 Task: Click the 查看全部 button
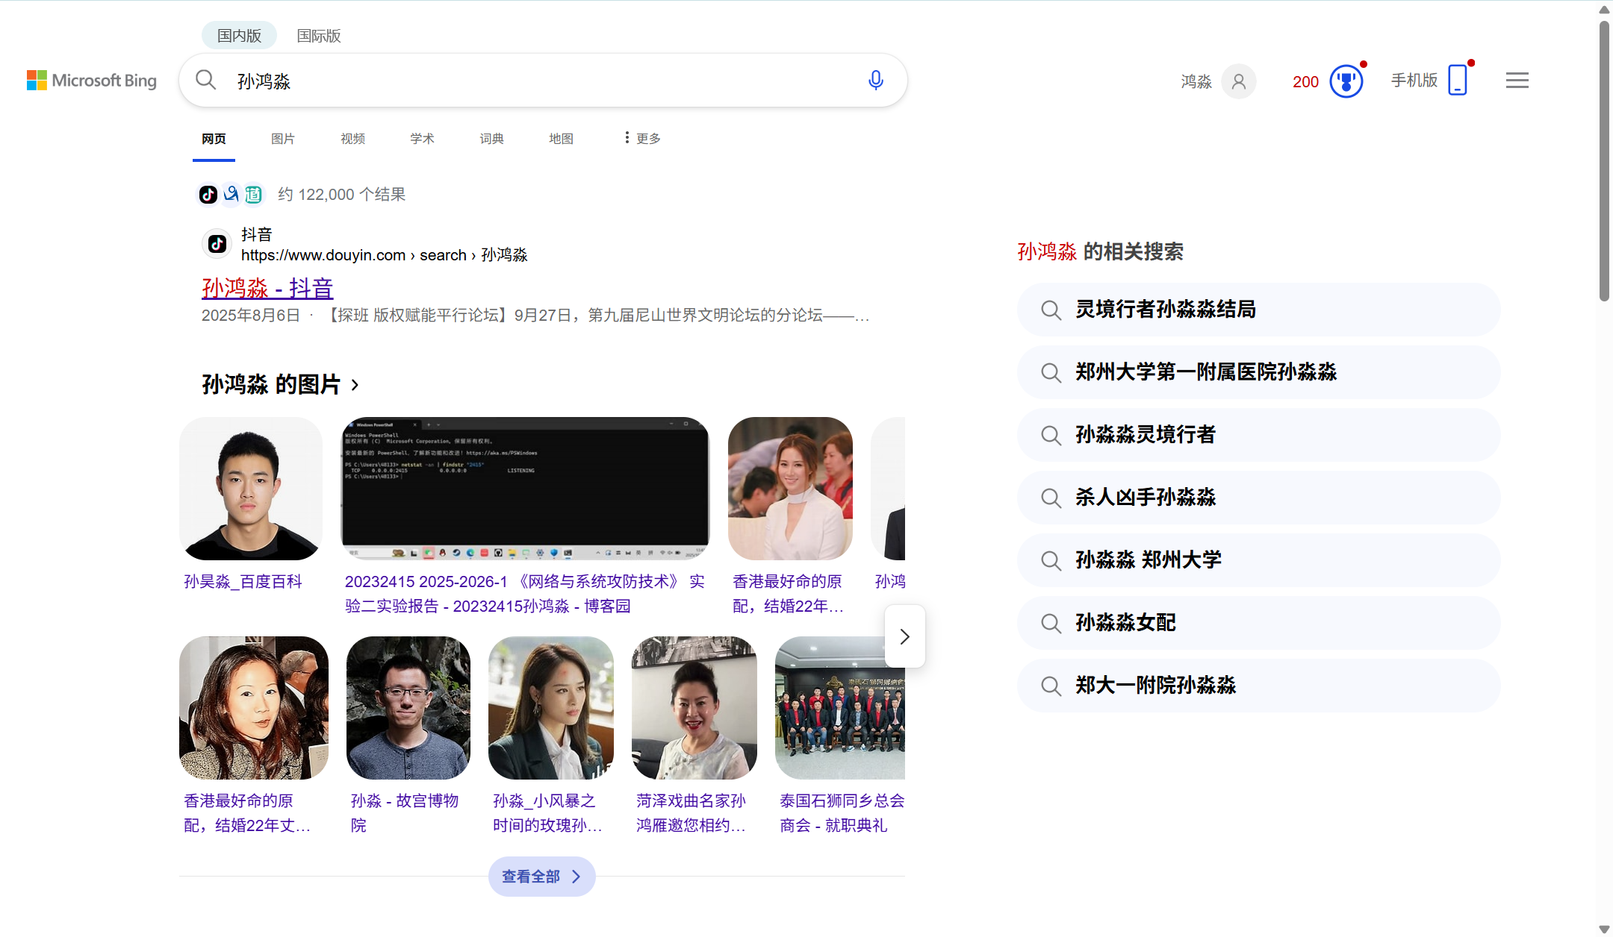pyautogui.click(x=541, y=877)
